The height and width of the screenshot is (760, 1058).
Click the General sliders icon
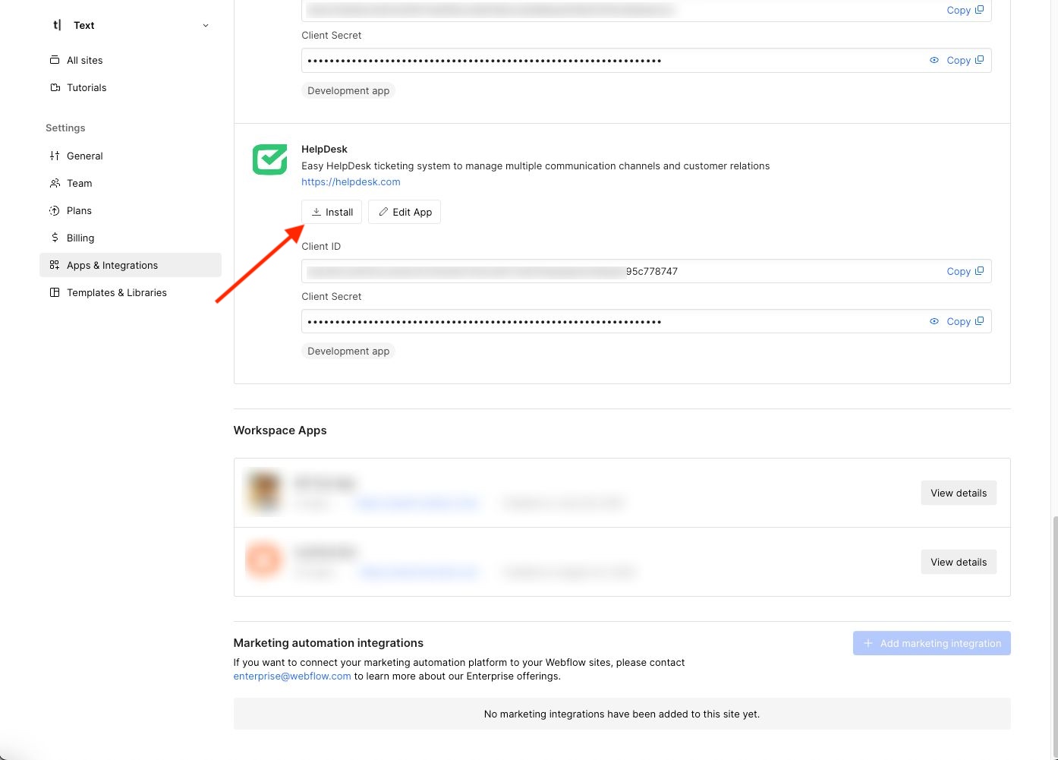coord(55,156)
